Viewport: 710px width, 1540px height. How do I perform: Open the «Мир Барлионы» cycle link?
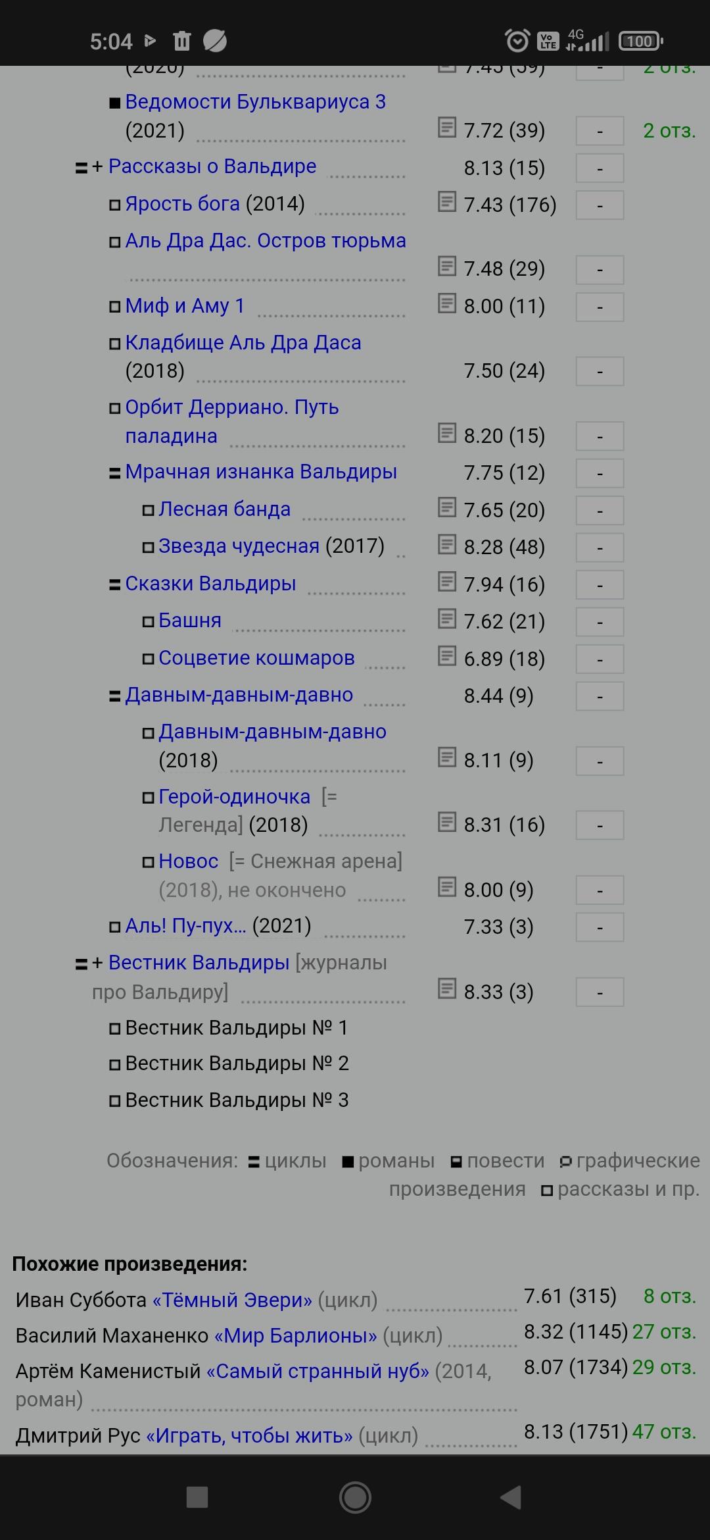(300, 1335)
